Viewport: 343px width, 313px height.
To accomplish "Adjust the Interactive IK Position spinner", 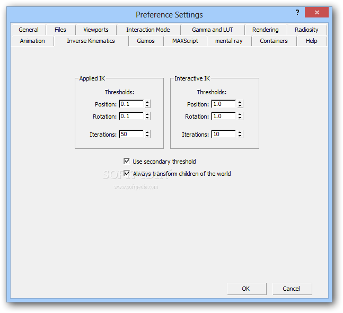I will click(x=240, y=104).
